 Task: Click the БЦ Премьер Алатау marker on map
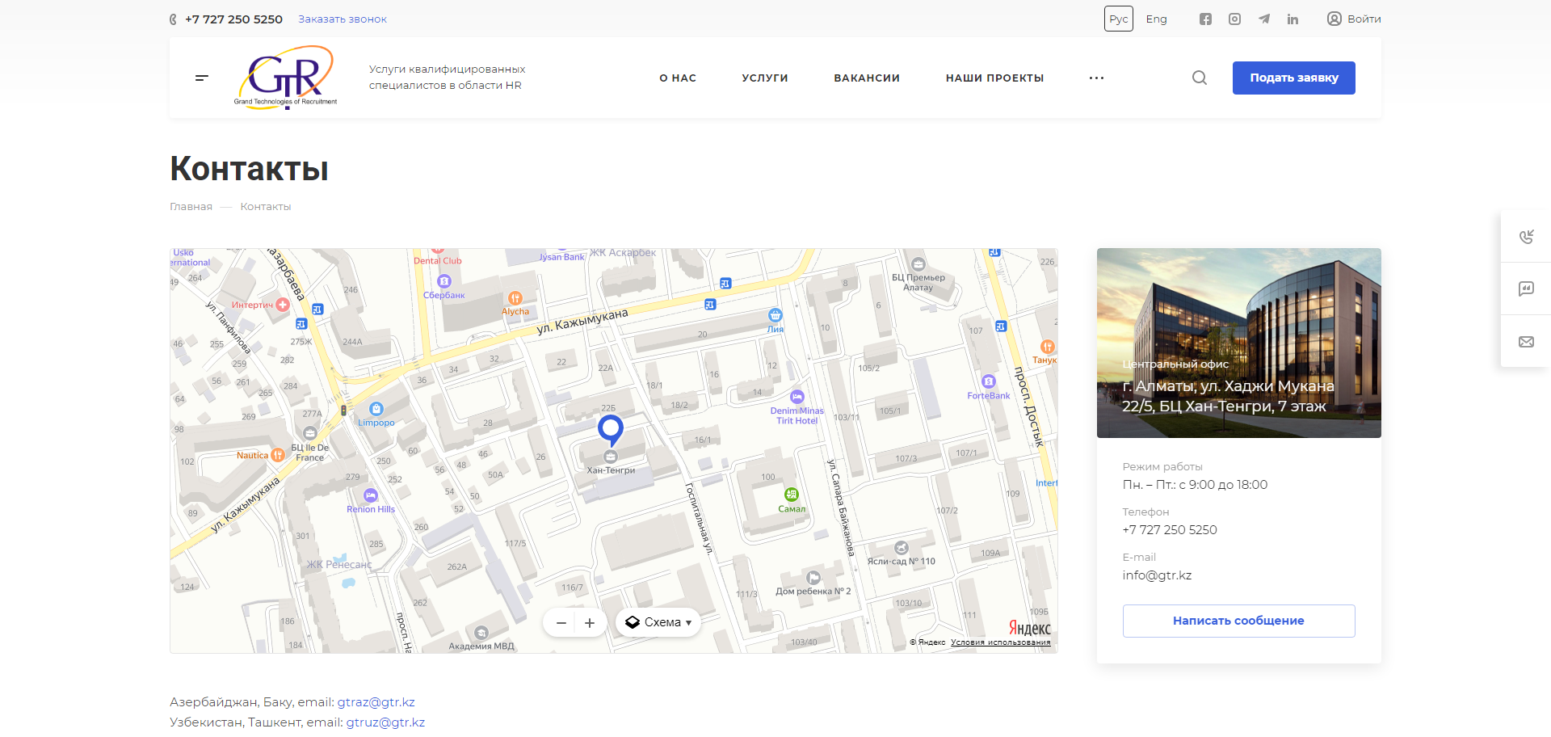(918, 264)
